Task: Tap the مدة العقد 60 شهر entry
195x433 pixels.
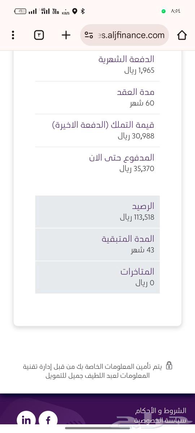Action: tap(97, 98)
